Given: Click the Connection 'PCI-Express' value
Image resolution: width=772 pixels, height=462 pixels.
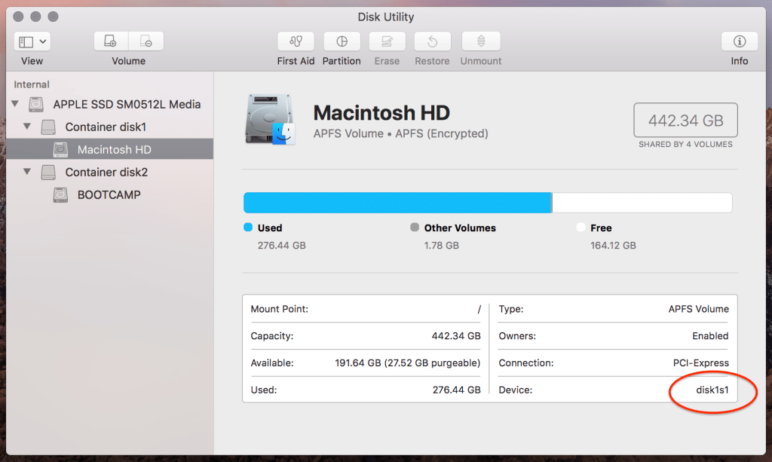Looking at the screenshot, I should point(701,363).
